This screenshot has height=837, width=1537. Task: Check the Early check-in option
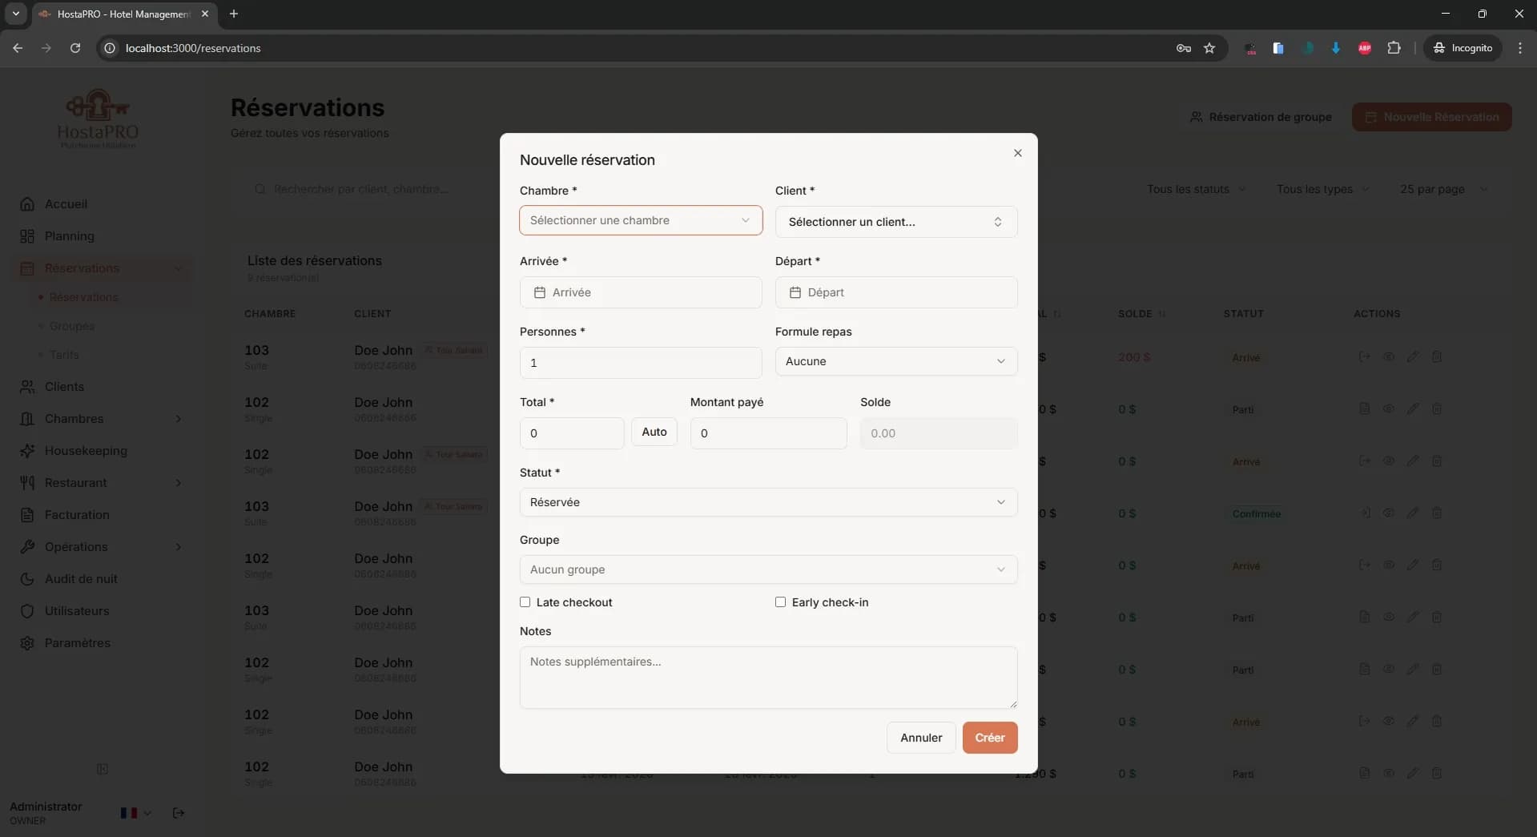[x=780, y=602]
